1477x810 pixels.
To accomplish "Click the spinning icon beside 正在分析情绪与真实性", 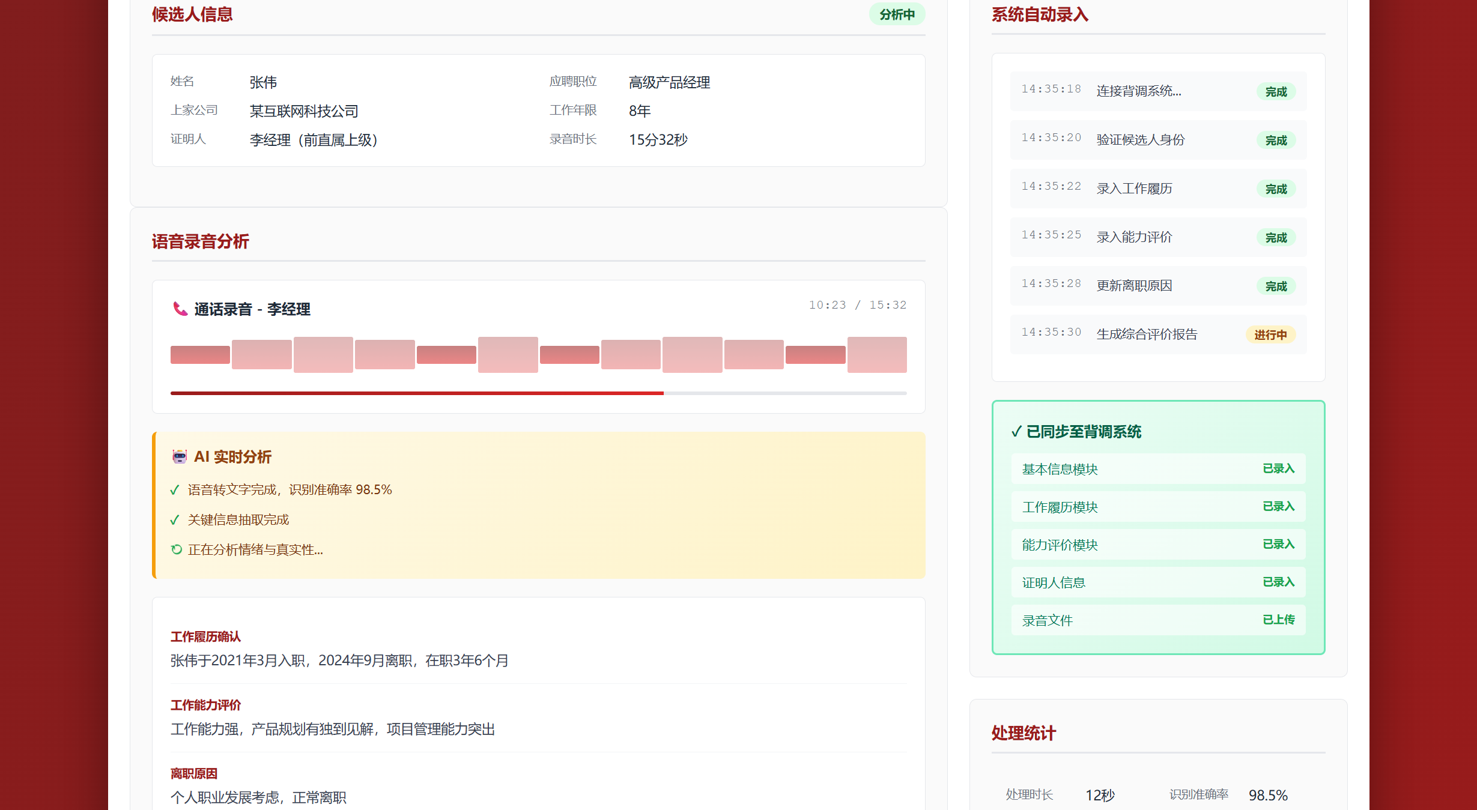I will click(x=175, y=549).
